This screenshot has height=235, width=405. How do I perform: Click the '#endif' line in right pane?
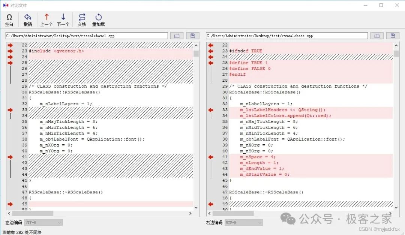[237, 75]
